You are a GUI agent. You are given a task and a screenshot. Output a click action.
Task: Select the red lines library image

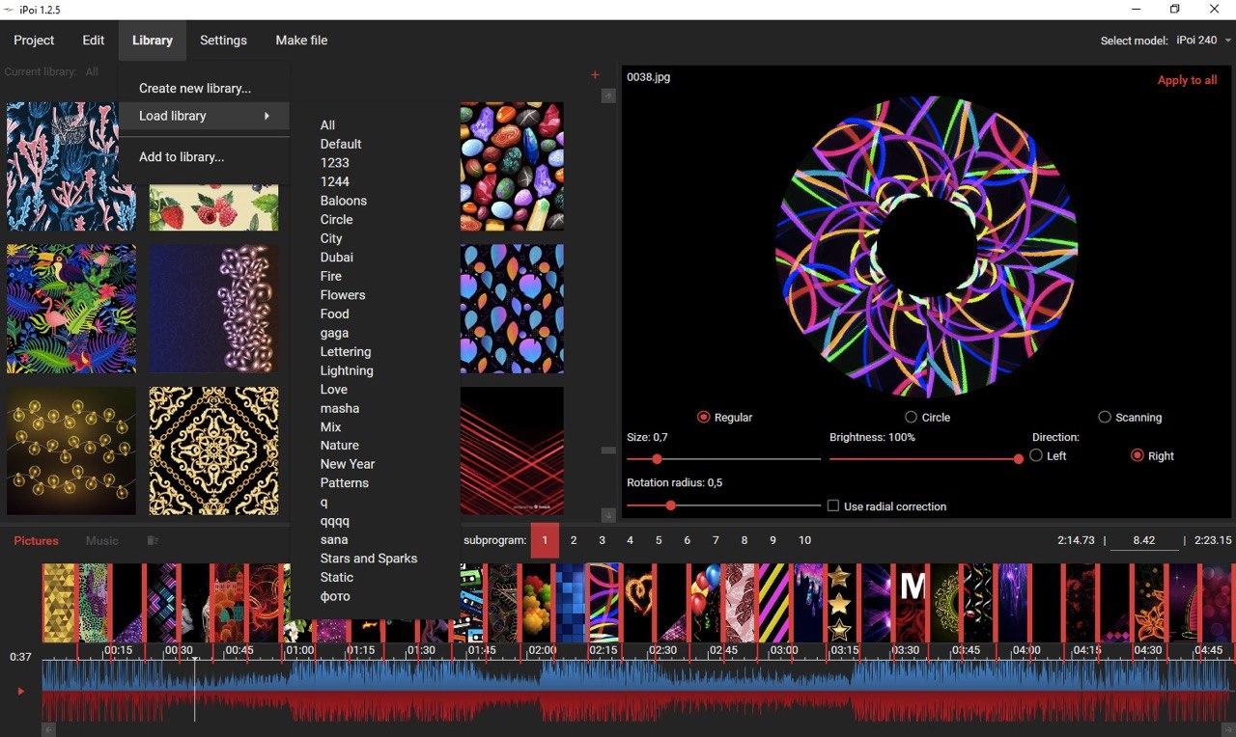coord(512,451)
